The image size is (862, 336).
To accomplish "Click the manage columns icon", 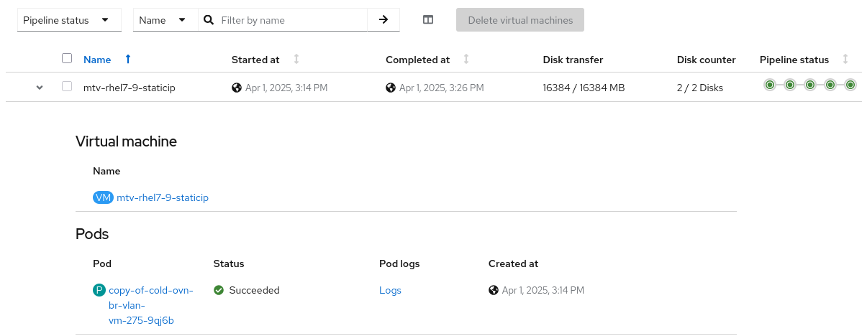I will (x=428, y=20).
